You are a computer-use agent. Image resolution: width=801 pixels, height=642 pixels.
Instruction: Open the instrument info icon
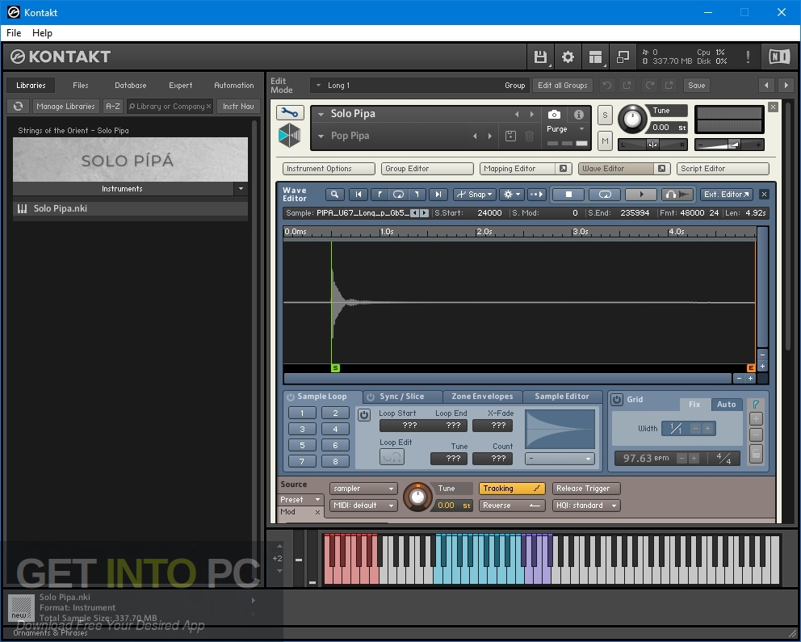(578, 115)
